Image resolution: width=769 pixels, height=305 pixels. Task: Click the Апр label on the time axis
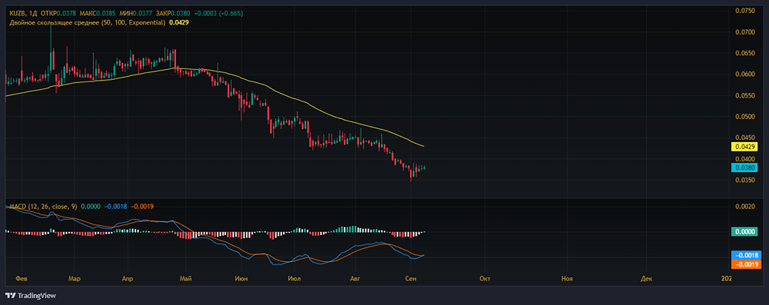(x=127, y=279)
